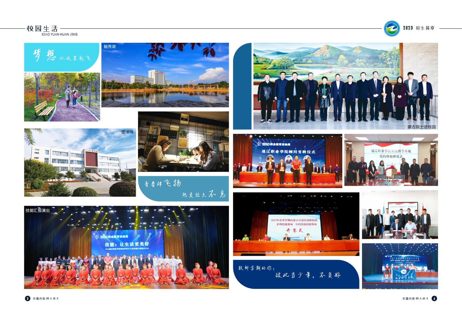
Task: Click the page number 3 badge
Action: pos(27,299)
